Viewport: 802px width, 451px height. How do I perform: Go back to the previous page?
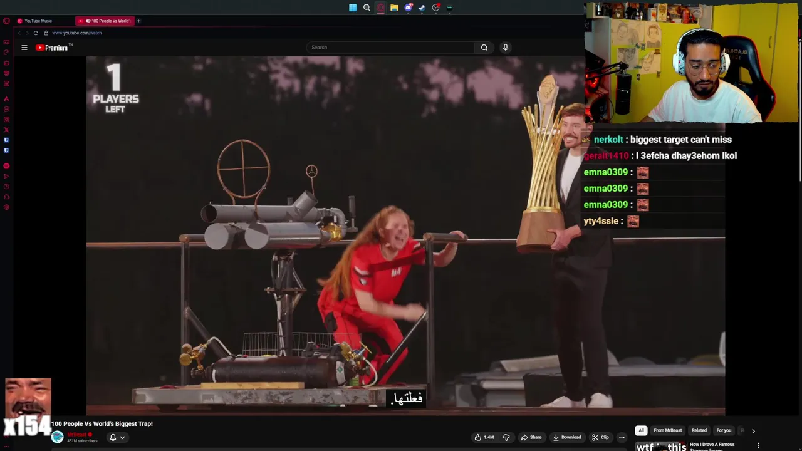click(19, 33)
